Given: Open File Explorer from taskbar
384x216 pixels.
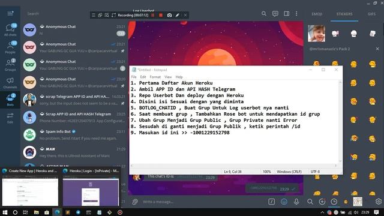Looking at the screenshot, I should (36, 212).
